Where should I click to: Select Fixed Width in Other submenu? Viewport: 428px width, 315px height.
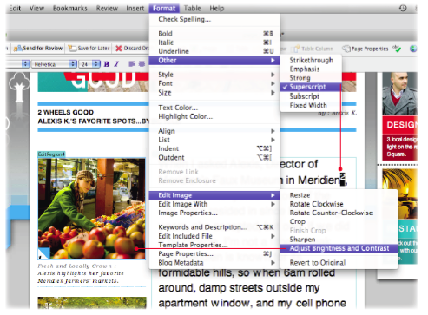(311, 105)
